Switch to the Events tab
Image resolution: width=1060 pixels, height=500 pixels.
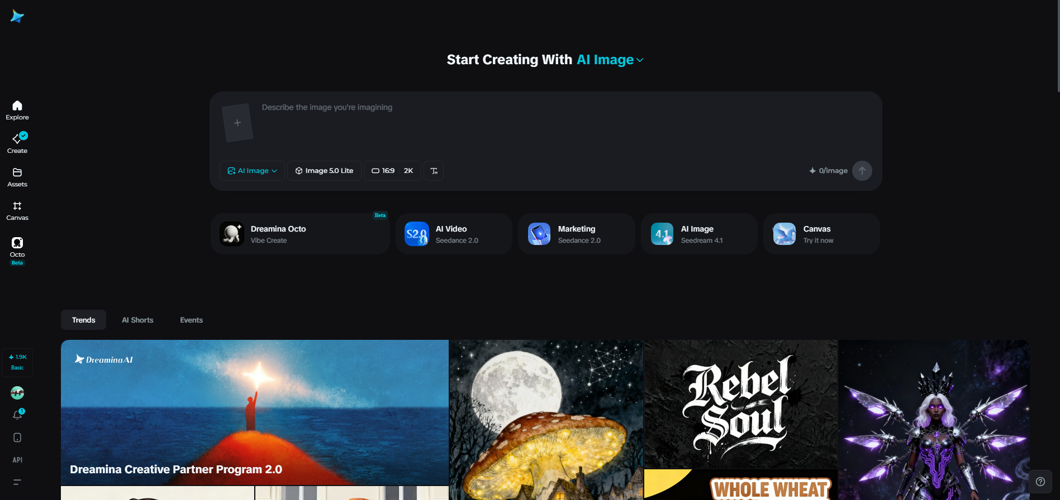(191, 320)
